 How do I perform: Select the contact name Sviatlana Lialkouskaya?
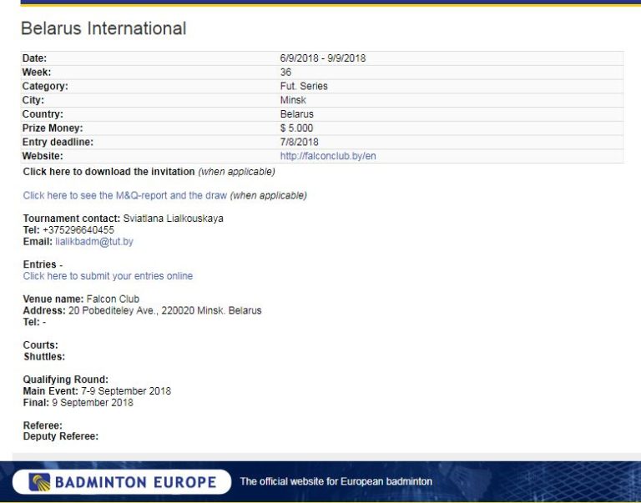pos(174,219)
